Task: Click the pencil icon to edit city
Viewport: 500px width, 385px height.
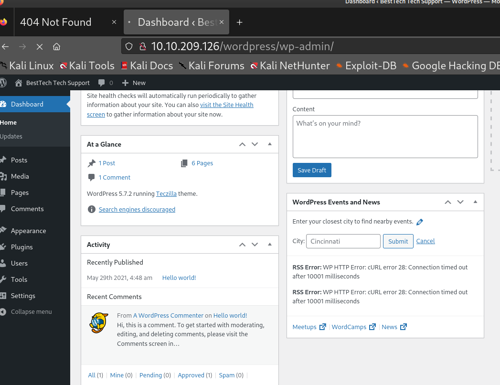Action: [420, 222]
